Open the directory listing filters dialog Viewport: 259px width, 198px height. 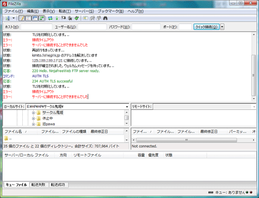[x=85, y=18]
